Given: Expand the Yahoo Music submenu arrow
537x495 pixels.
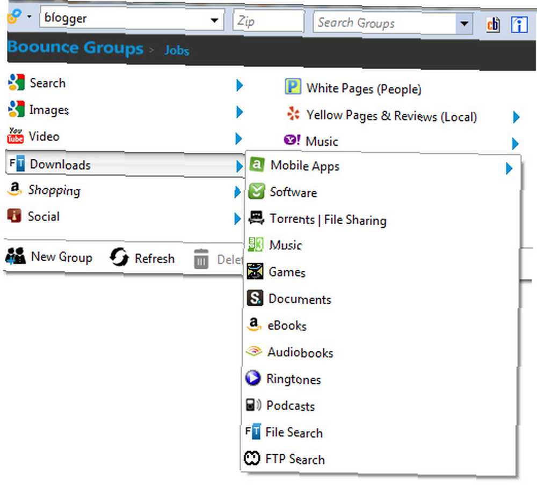Looking at the screenshot, I should [515, 143].
